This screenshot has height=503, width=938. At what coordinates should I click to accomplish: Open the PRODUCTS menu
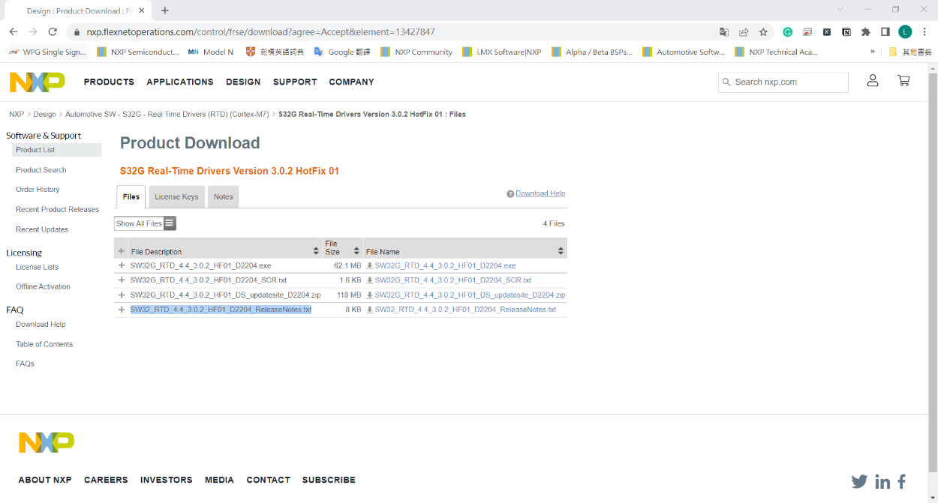pyautogui.click(x=109, y=82)
